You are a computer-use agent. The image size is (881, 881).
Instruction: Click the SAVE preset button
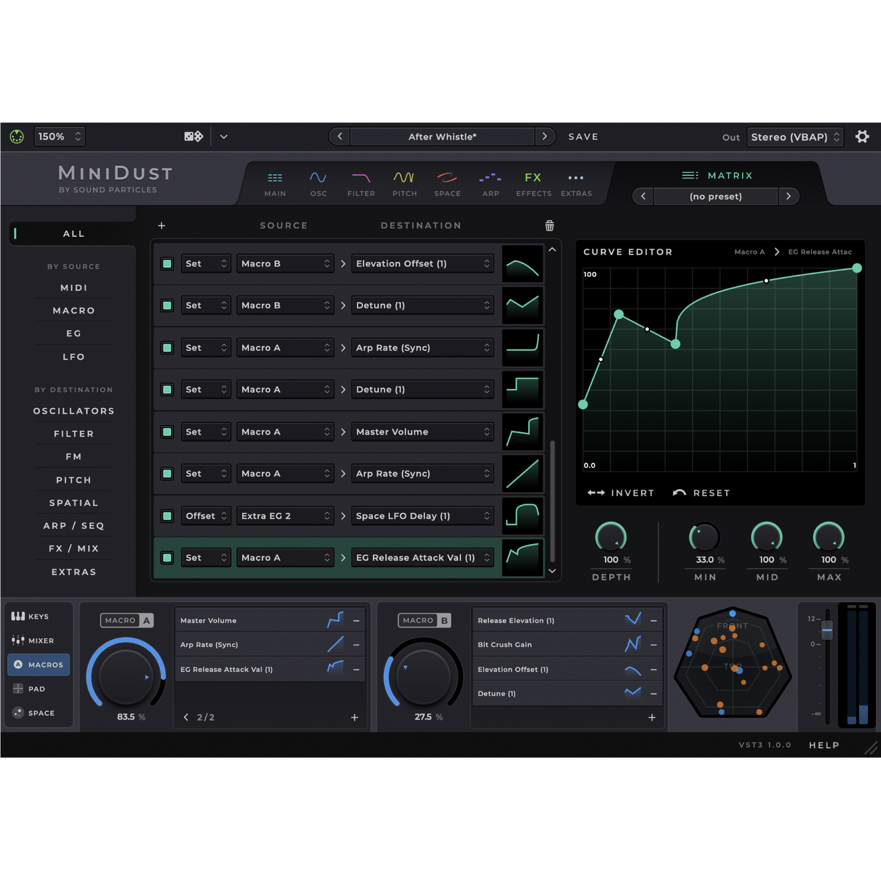(583, 137)
